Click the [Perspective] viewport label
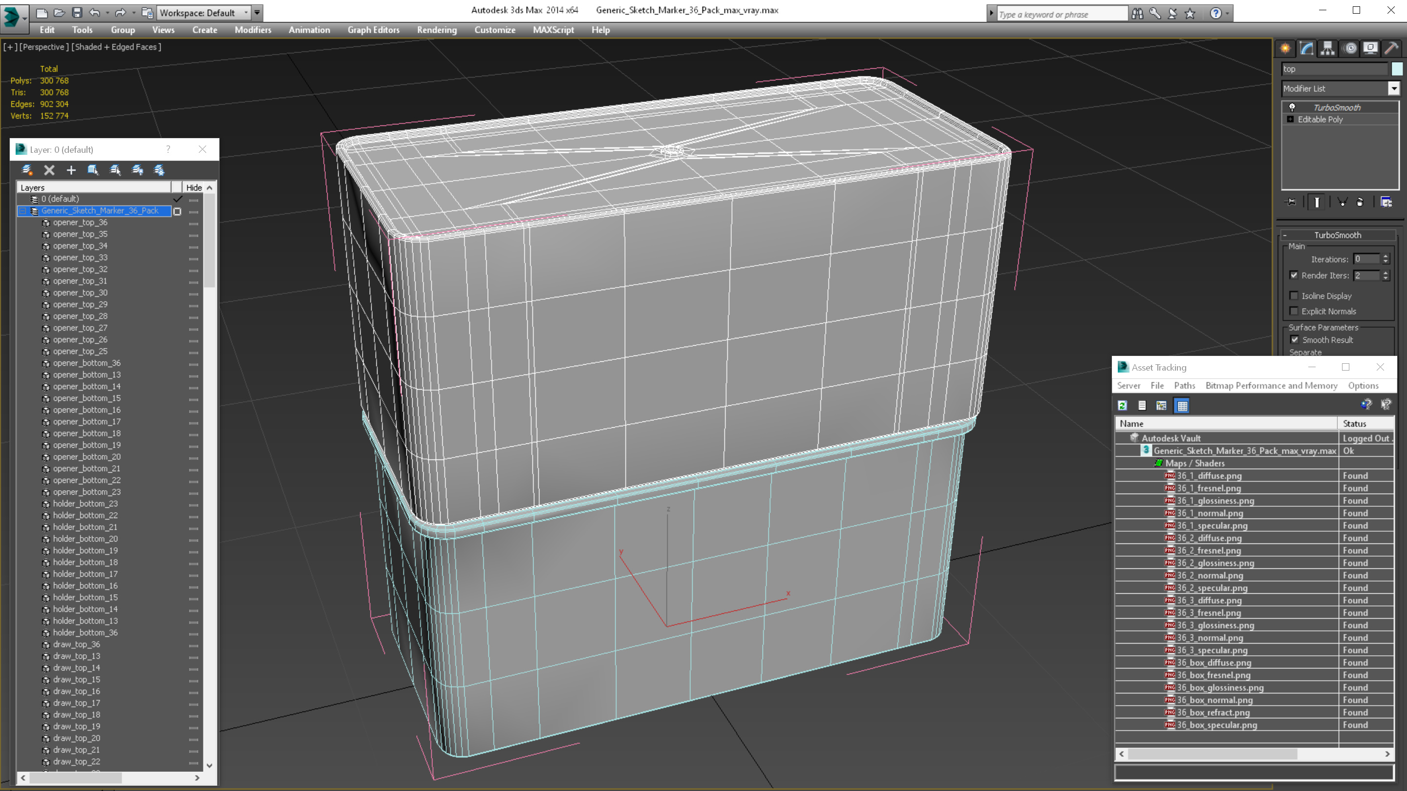Viewport: 1407px width, 791px height. [44, 47]
